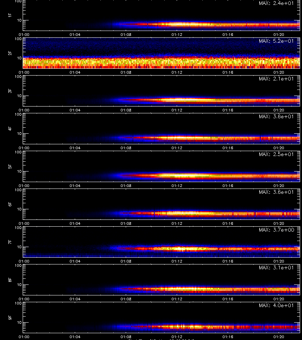Click the 01:00 time label under panel 4F
Viewport: 302px width, 340px height.
click(x=24, y=148)
